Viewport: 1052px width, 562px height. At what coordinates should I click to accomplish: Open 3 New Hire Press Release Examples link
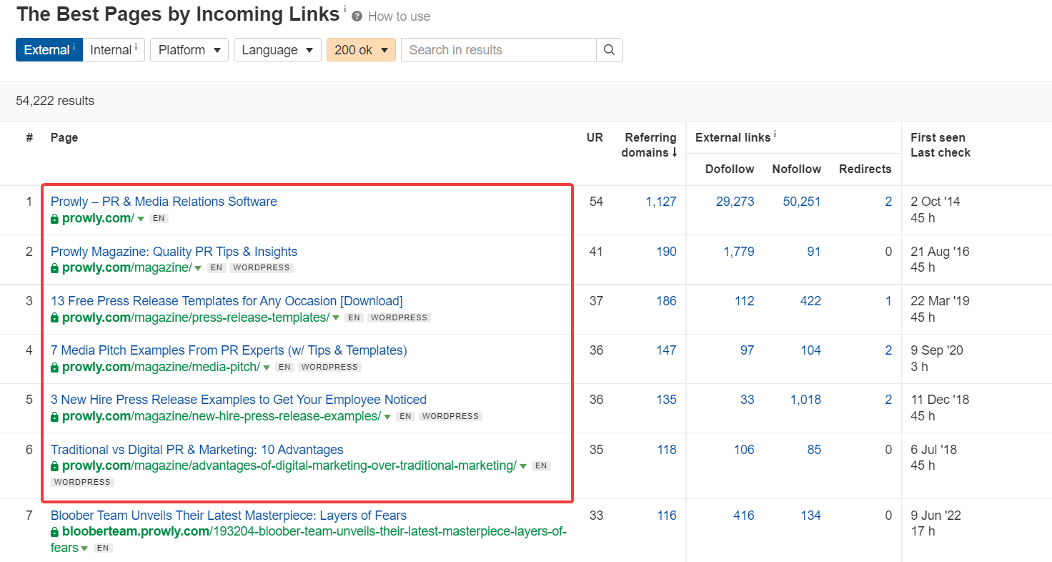(x=239, y=400)
